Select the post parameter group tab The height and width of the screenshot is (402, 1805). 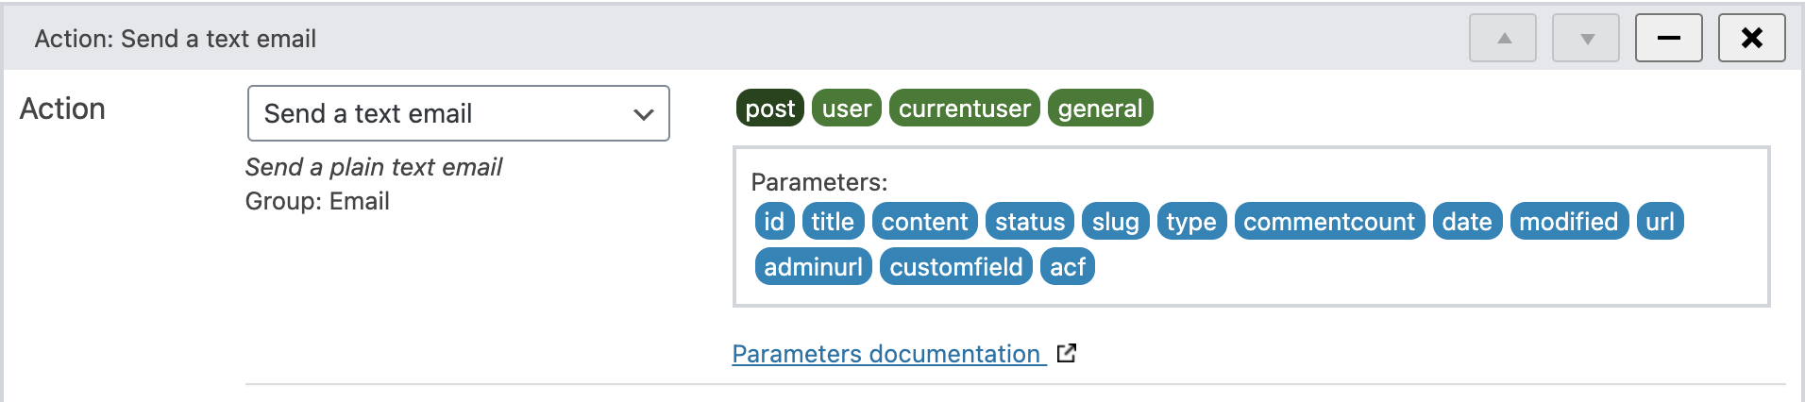(769, 109)
